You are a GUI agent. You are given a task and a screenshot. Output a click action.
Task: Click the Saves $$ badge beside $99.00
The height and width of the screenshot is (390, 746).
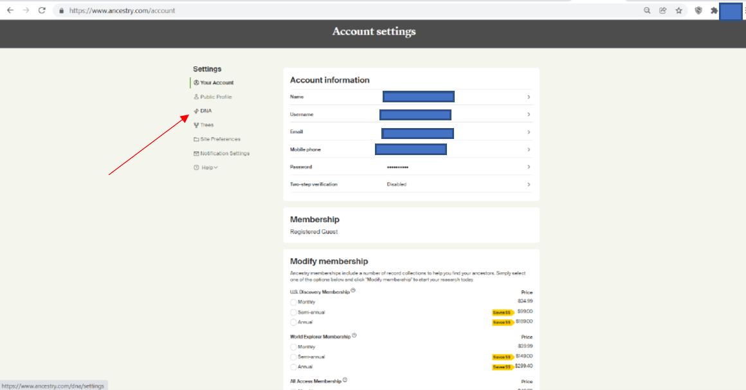coord(502,312)
